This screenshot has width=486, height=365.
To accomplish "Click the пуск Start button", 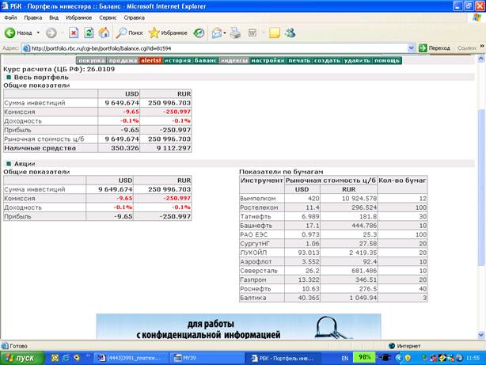I will (x=22, y=358).
